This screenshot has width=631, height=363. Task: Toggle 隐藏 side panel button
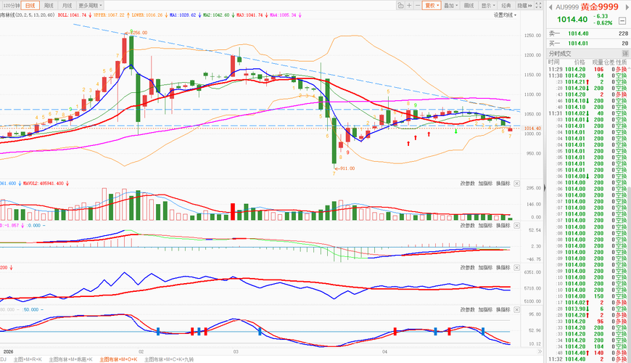tap(525, 5)
